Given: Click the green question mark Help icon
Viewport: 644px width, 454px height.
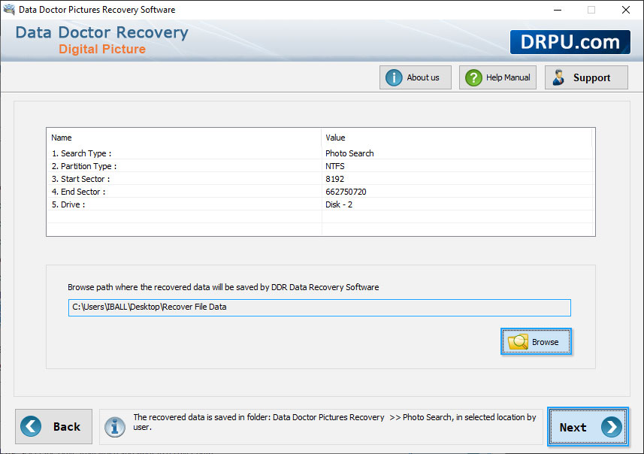Looking at the screenshot, I should click(473, 77).
